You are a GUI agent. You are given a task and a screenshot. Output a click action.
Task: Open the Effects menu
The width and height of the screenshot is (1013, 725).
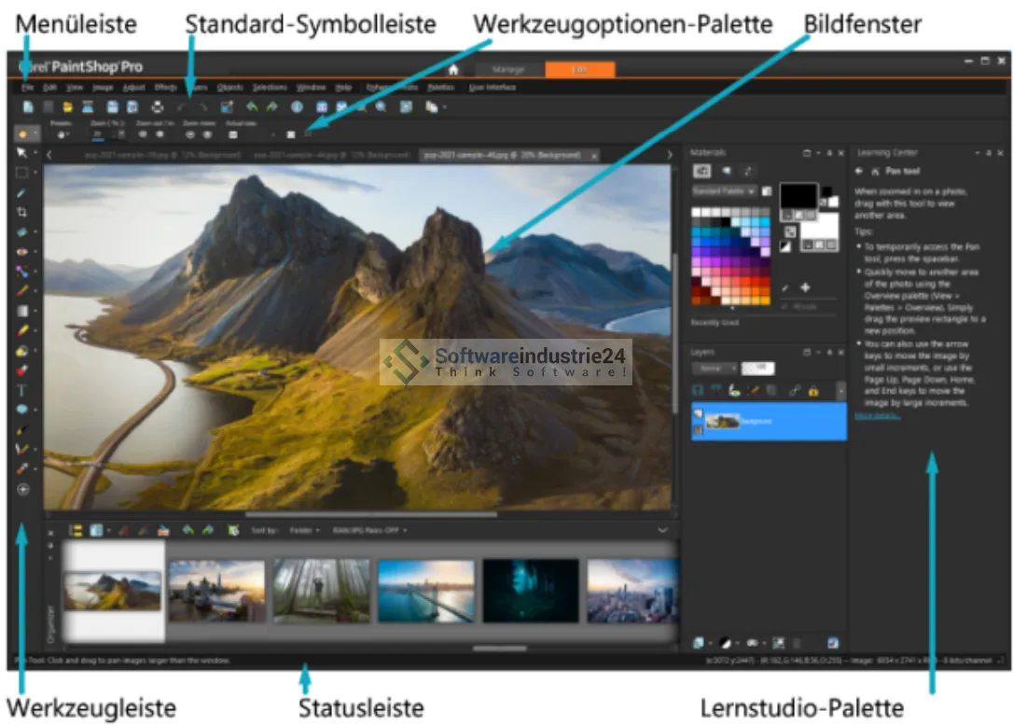[165, 87]
